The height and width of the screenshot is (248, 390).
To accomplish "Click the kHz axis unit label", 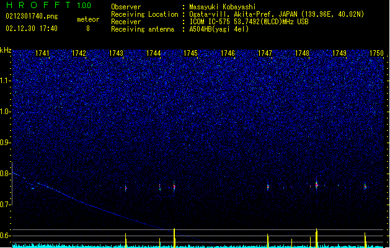I will [x=6, y=50].
